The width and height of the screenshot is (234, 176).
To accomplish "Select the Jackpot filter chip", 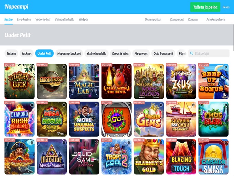I will [x=26, y=53].
